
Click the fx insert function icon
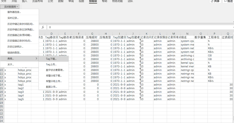coord(43,27)
